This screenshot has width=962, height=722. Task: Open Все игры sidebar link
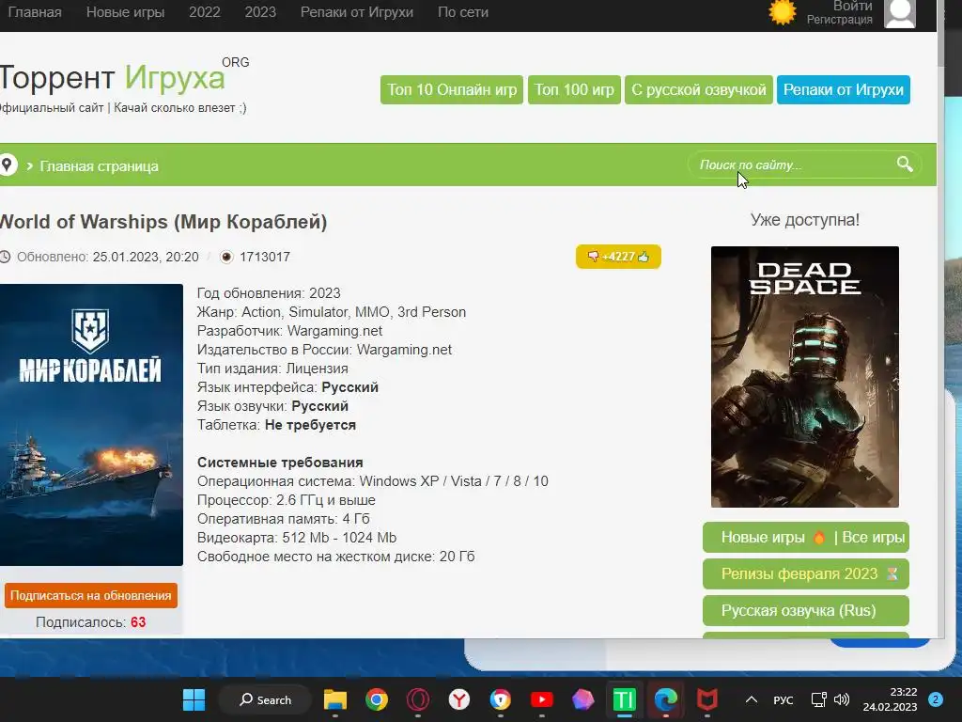click(x=873, y=537)
